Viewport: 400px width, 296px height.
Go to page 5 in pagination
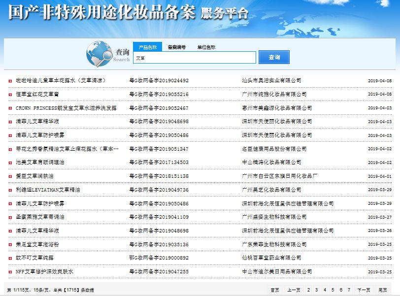[333, 290]
